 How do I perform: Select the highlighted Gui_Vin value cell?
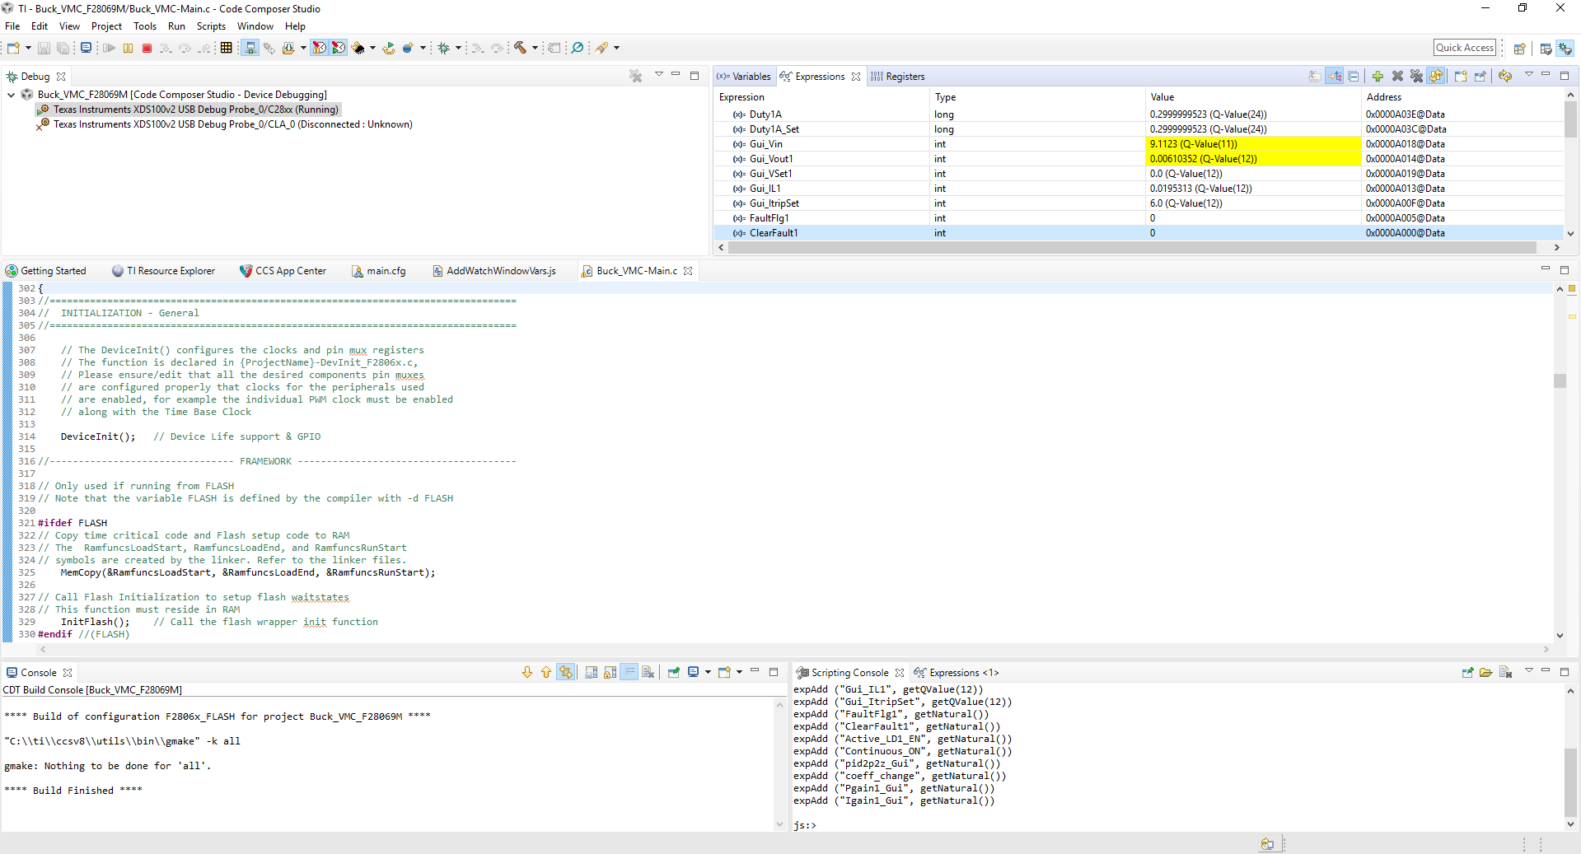click(x=1252, y=144)
